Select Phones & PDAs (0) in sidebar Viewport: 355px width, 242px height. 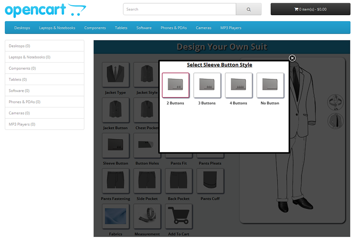45,102
